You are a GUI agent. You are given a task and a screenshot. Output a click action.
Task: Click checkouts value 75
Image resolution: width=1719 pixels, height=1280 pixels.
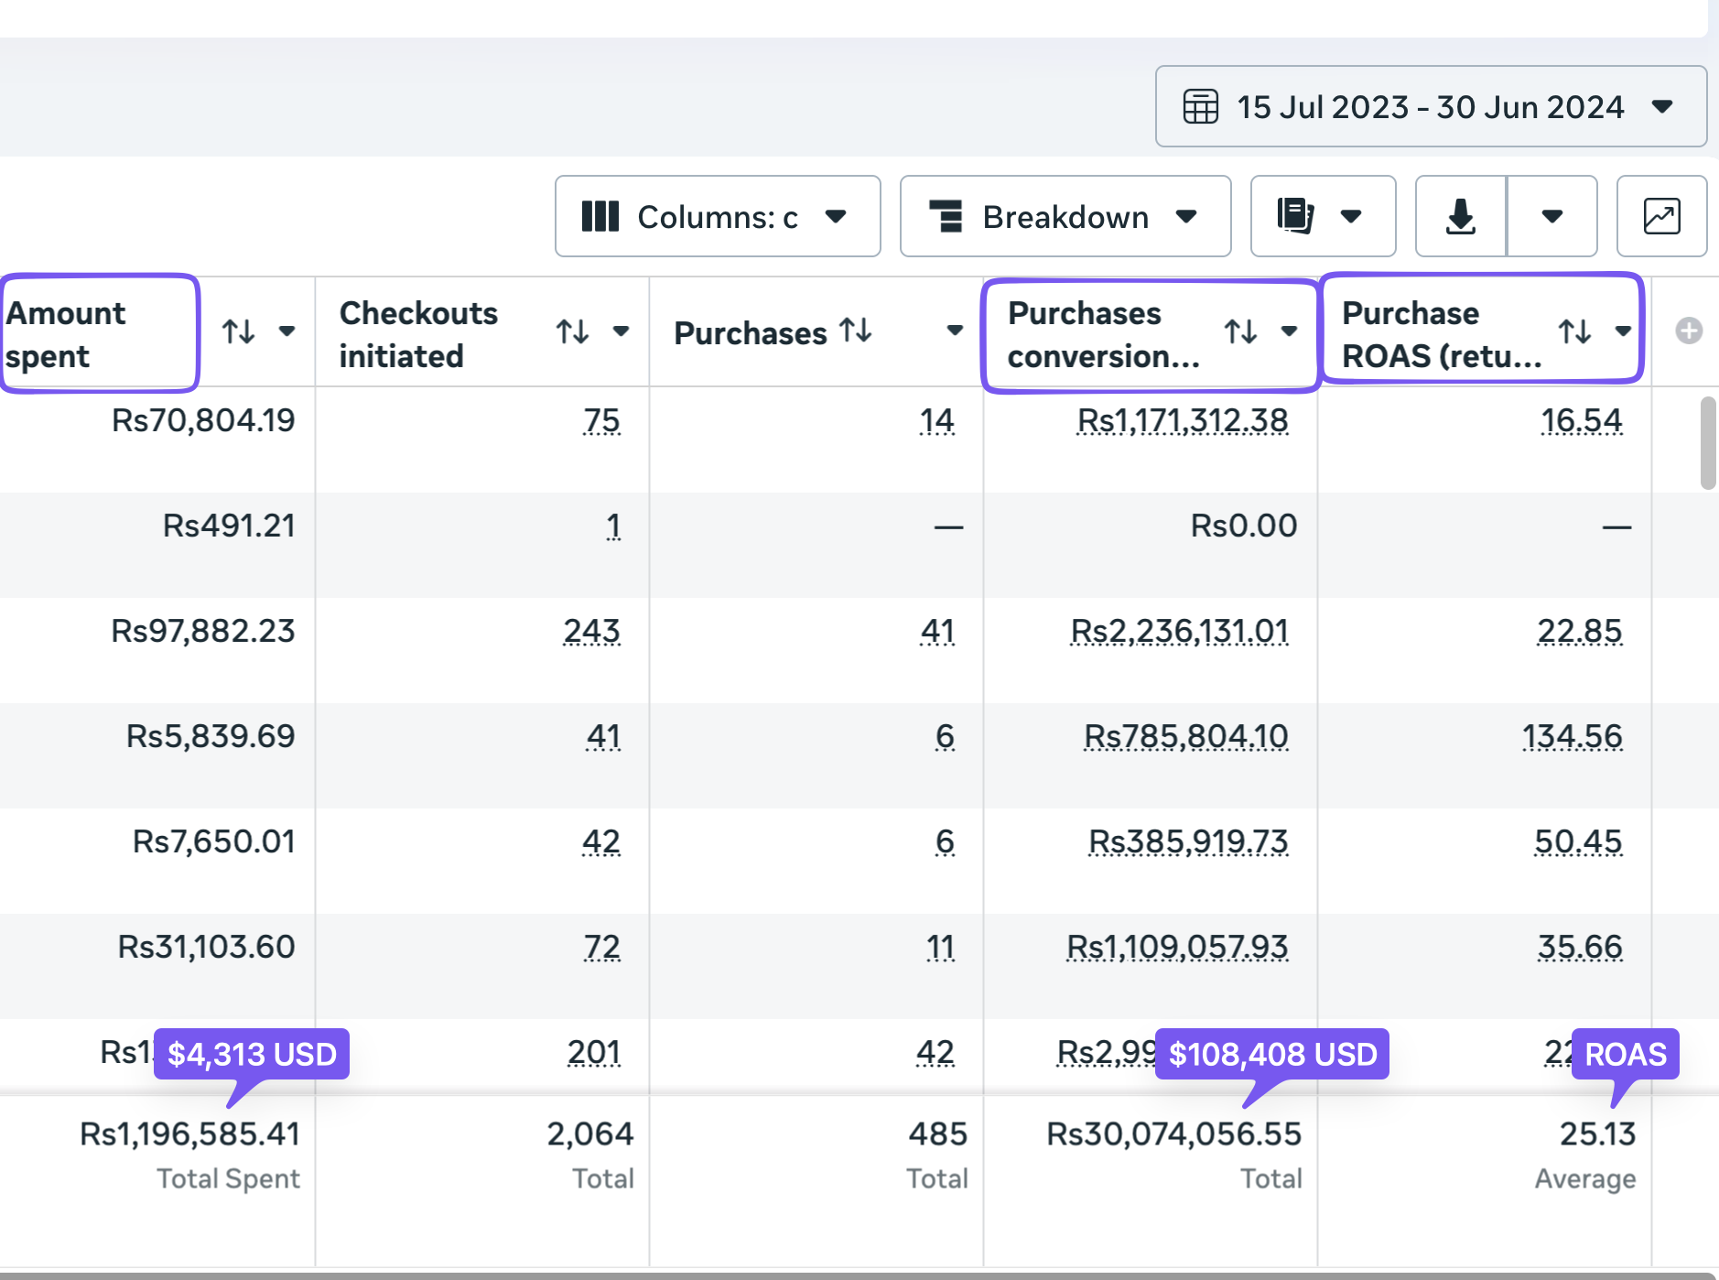click(601, 420)
